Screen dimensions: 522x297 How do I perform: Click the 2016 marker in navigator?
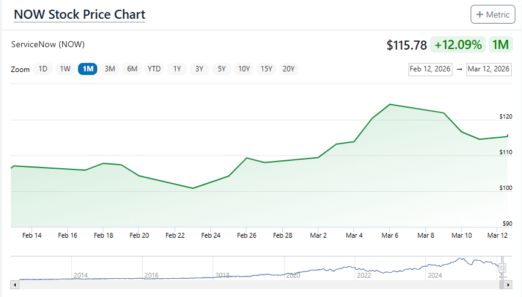[x=152, y=275]
